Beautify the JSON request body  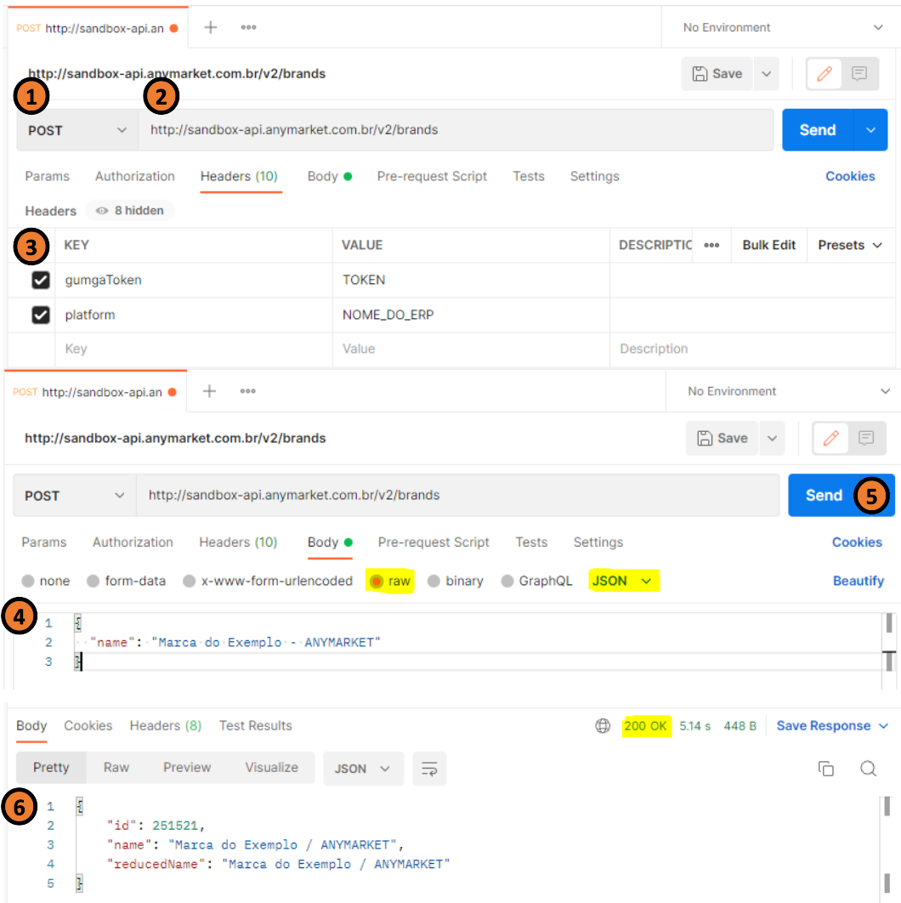(x=858, y=581)
